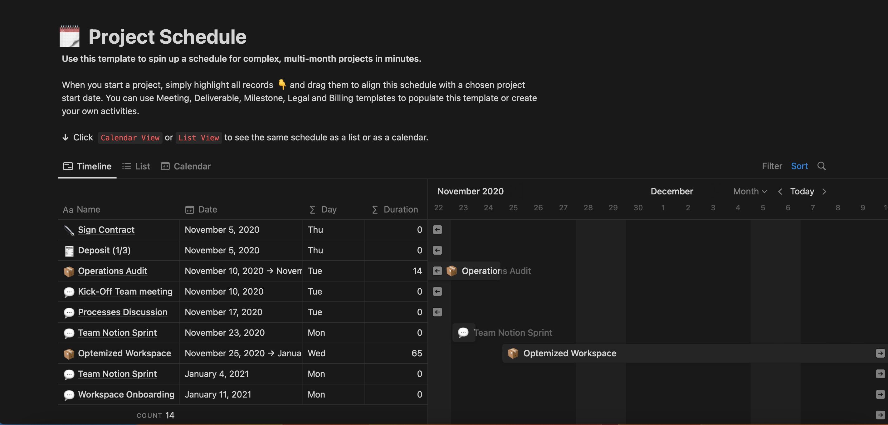Open Kick-Off Team meeting page
This screenshot has height=425, width=888.
click(125, 292)
